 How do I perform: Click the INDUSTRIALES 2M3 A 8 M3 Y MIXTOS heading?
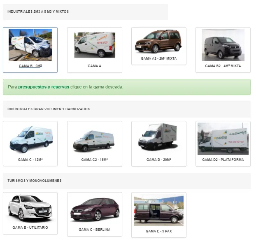tap(38, 12)
